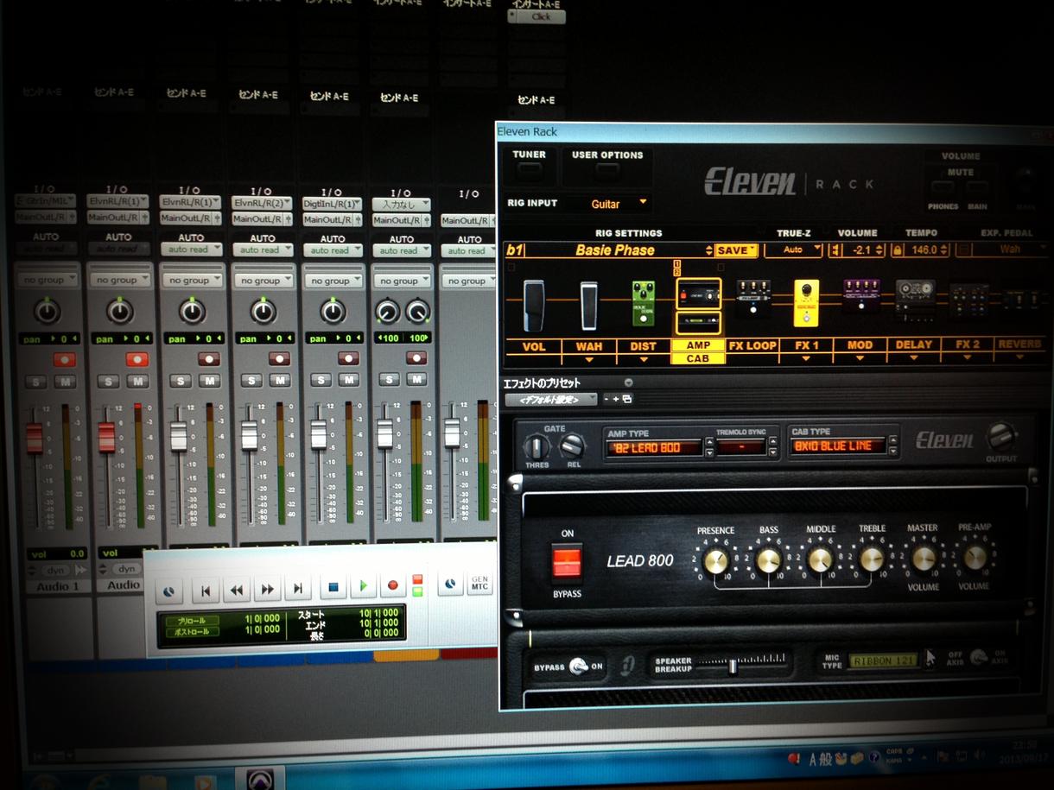Viewport: 1054px width, 790px height.
Task: Click the Basie Phase rig name field
Action: click(x=615, y=250)
